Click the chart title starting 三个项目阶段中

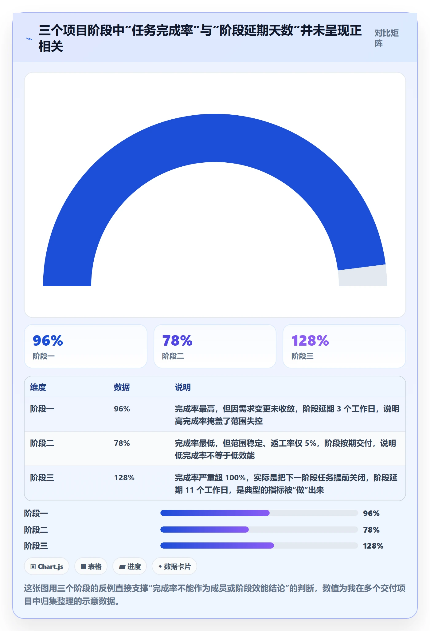(200, 38)
